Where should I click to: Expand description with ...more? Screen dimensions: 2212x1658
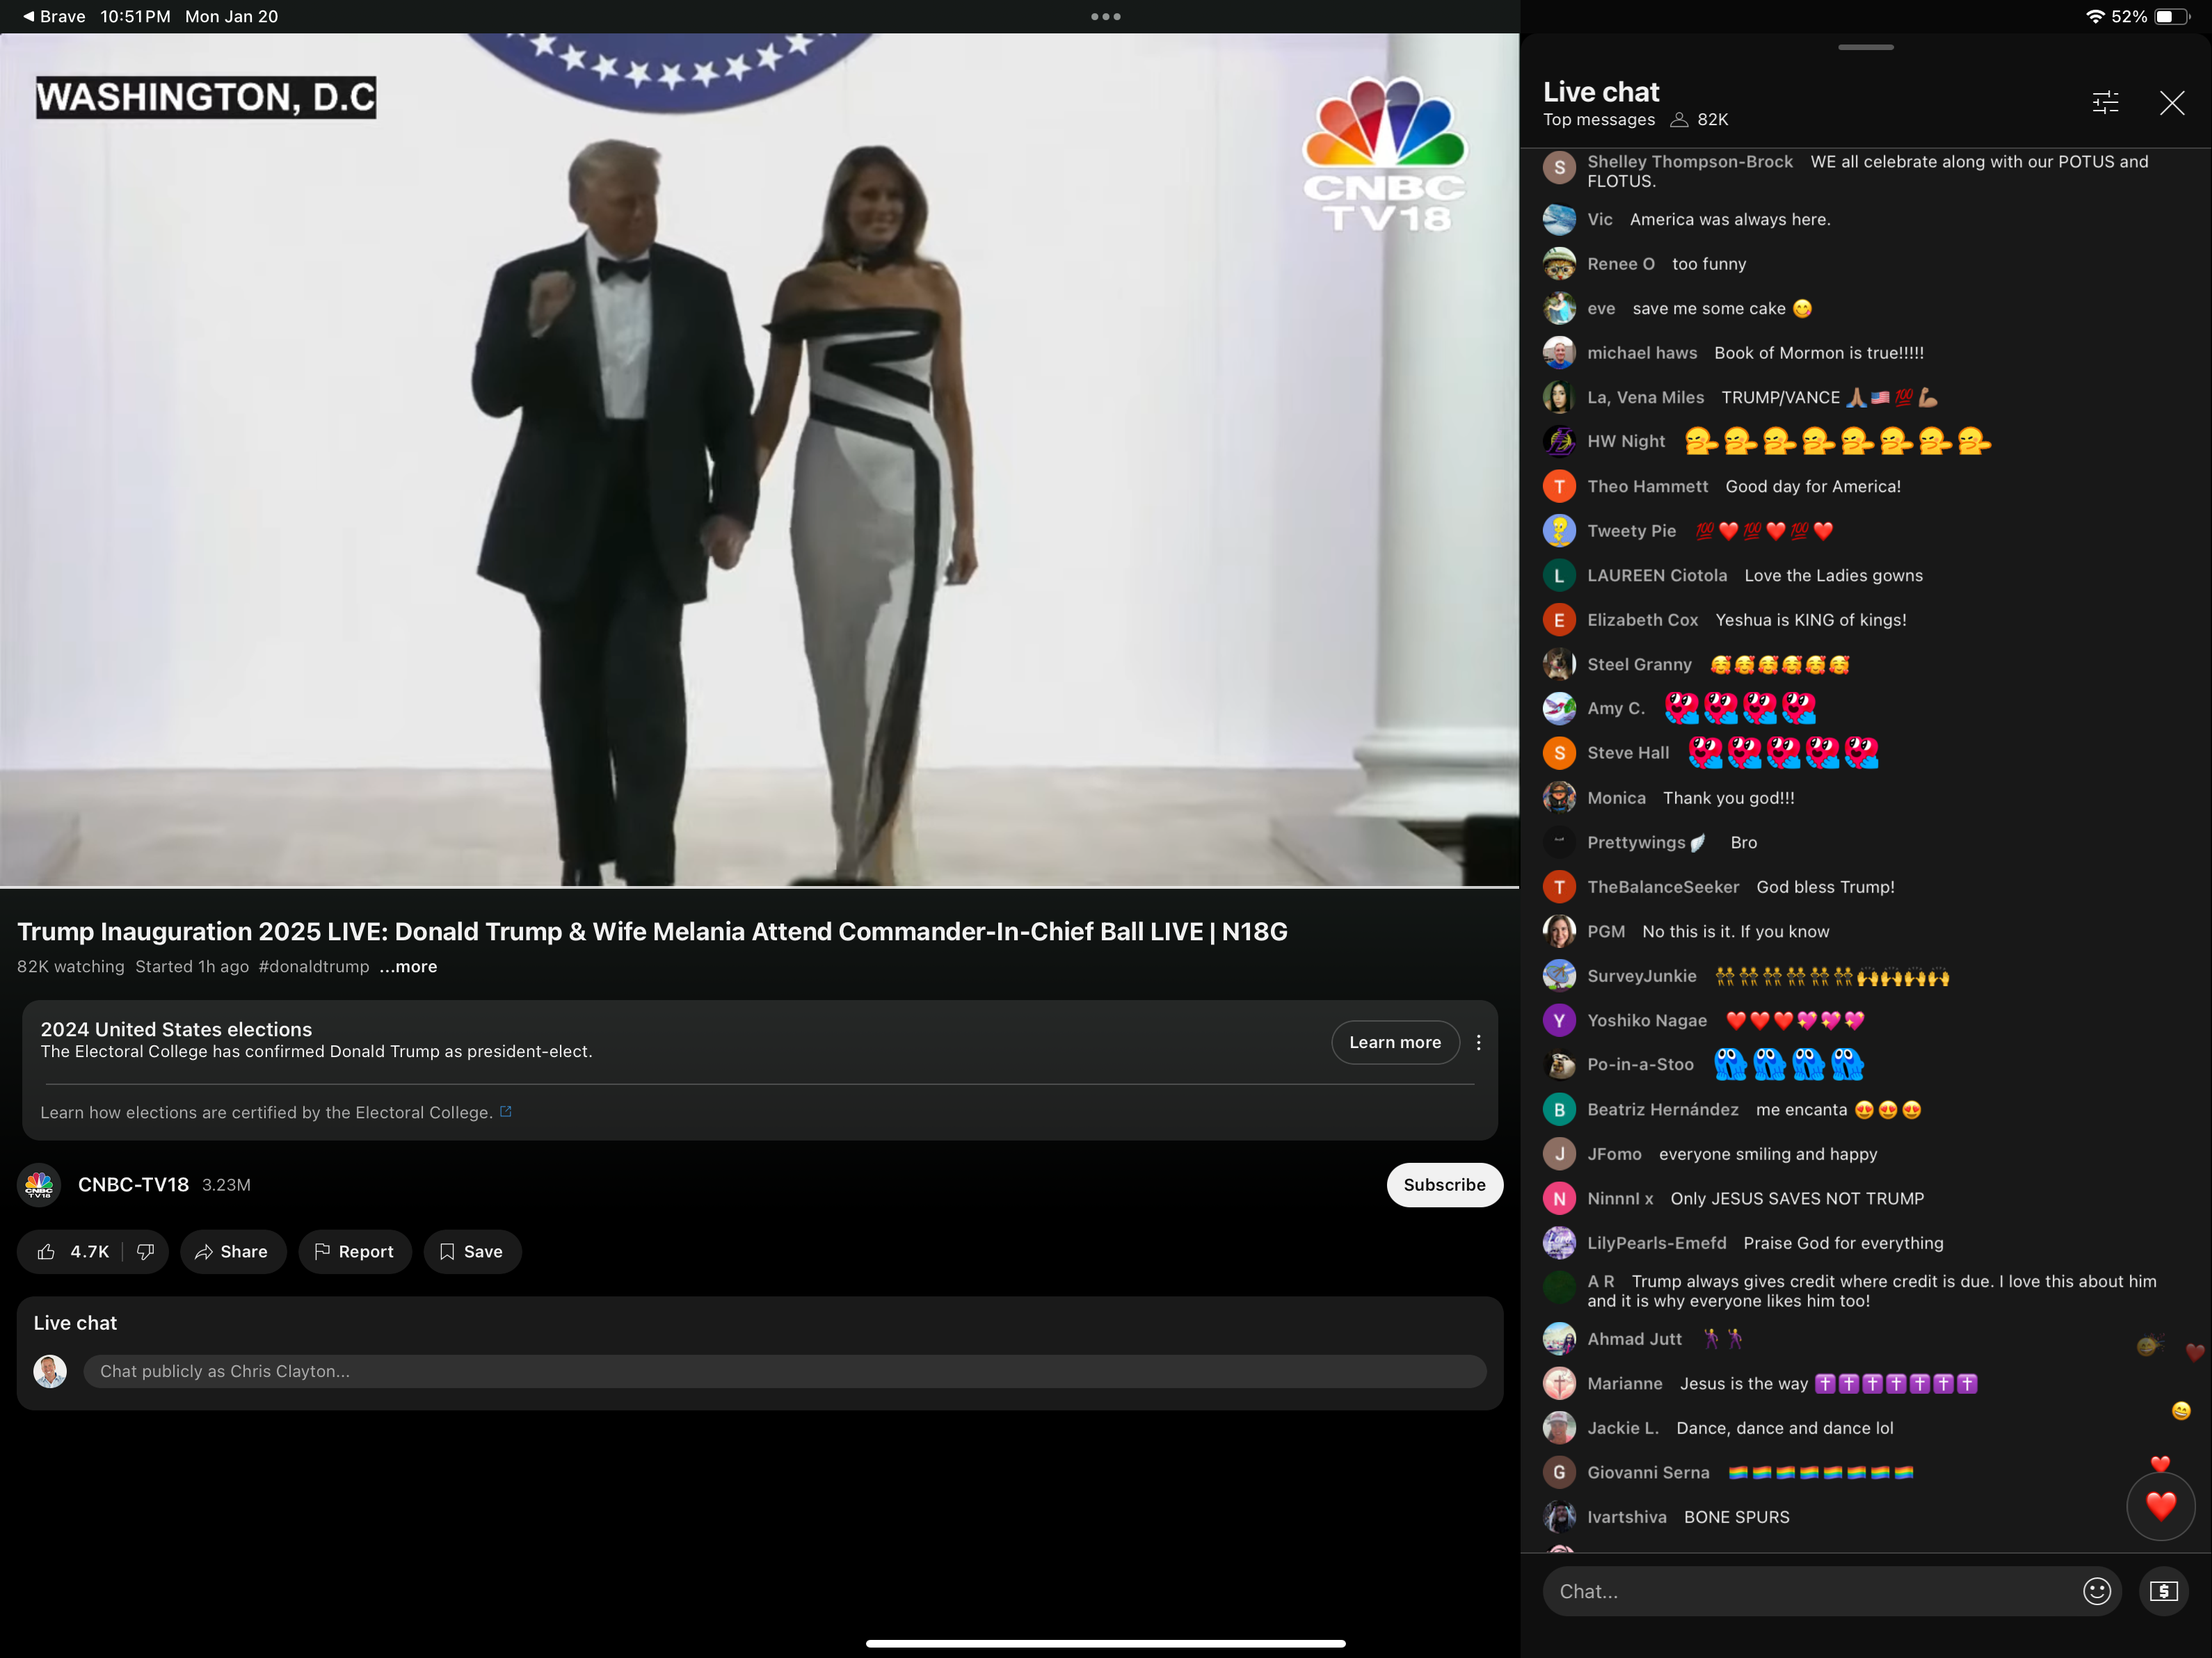pos(408,966)
